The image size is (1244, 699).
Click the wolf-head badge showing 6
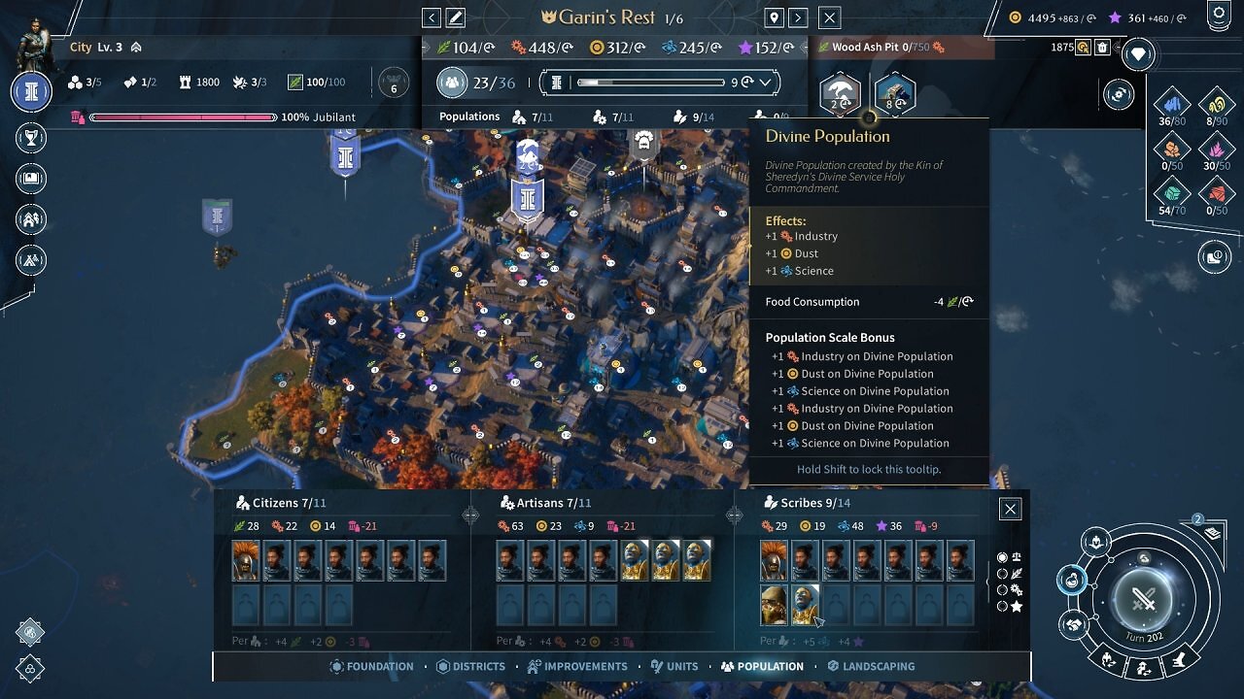tap(394, 83)
